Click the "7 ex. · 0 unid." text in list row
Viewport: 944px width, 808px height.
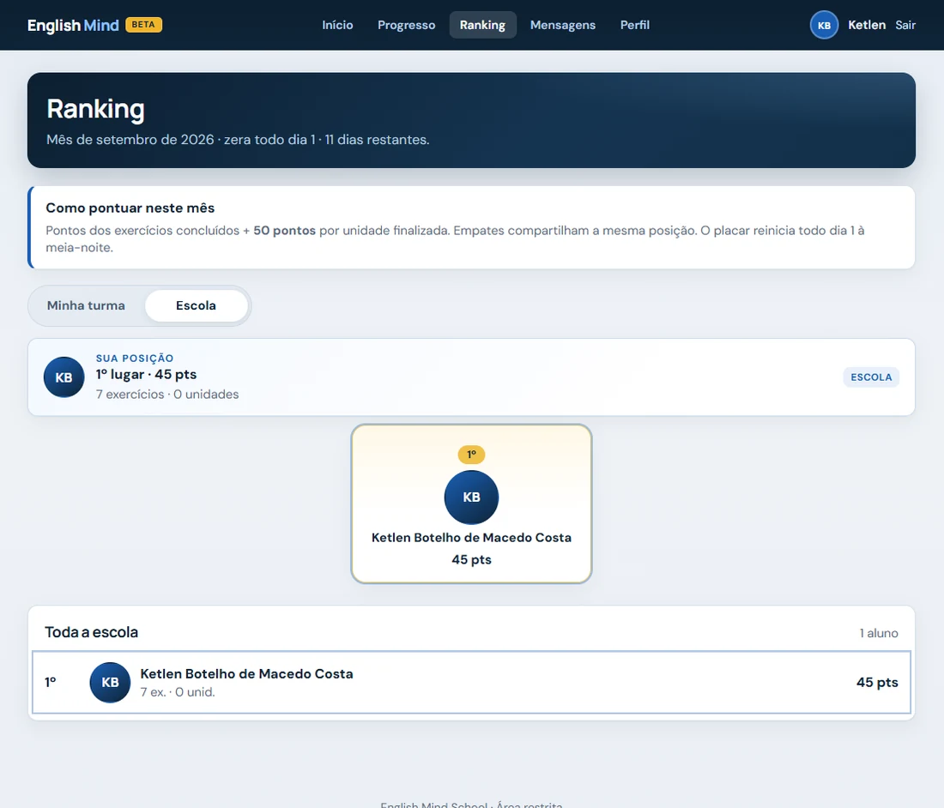(x=178, y=692)
